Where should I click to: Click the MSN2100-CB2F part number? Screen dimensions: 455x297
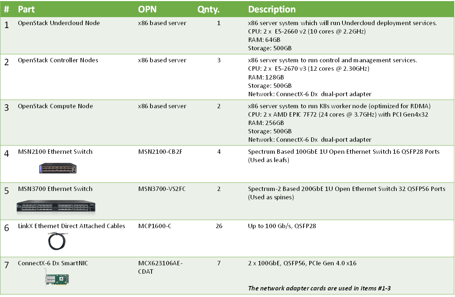coord(160,152)
